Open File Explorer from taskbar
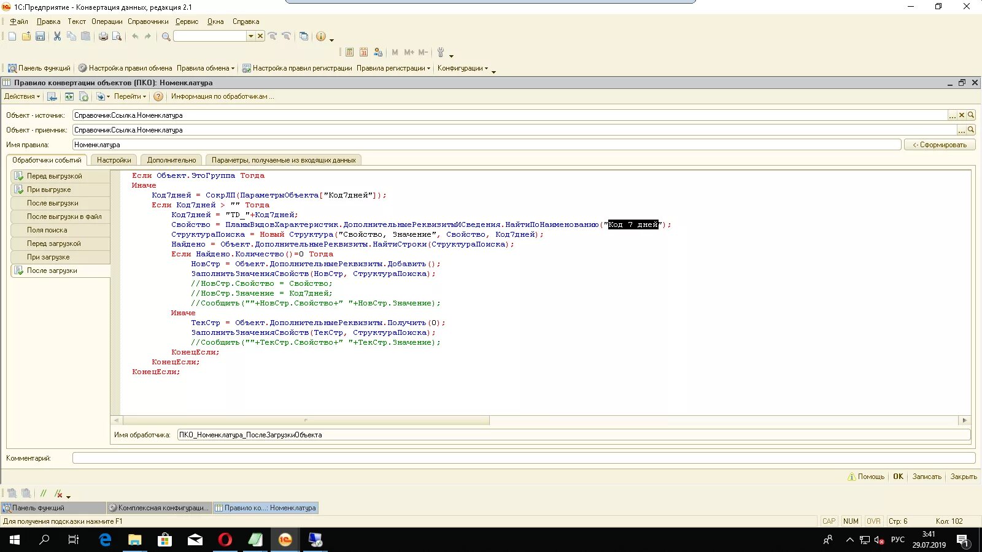 coord(134,540)
